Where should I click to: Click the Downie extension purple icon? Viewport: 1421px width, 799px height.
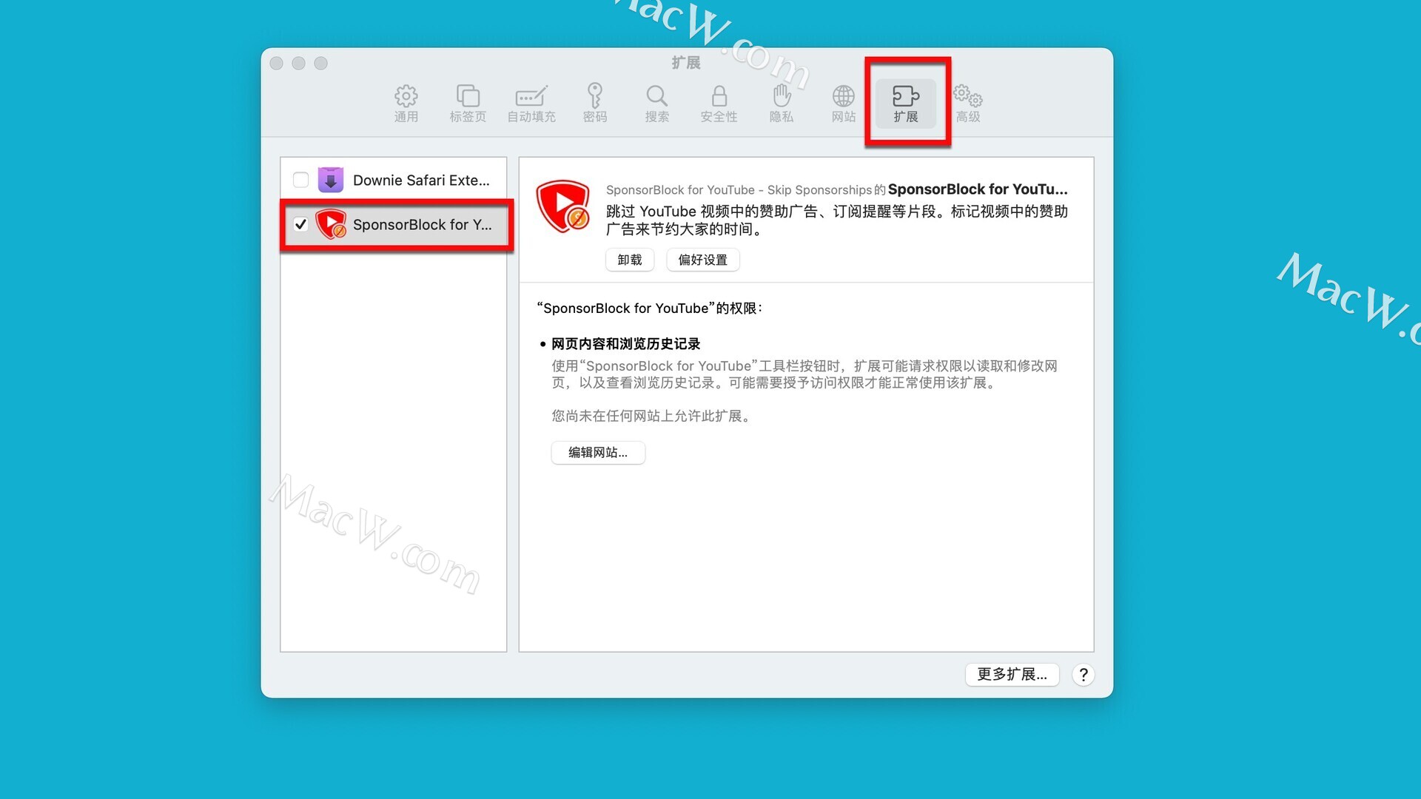[331, 180]
